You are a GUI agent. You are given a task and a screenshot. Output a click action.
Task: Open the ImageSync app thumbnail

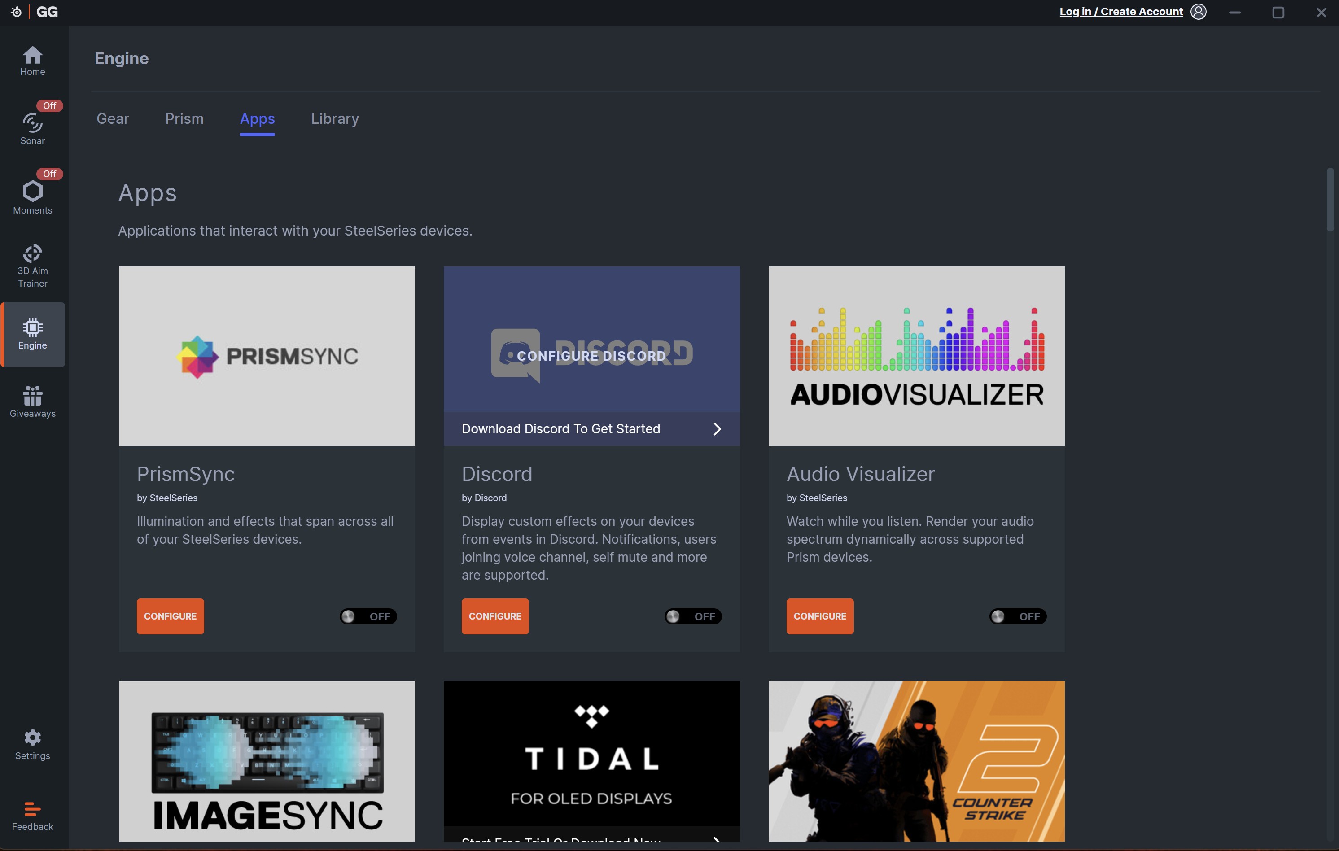(267, 760)
